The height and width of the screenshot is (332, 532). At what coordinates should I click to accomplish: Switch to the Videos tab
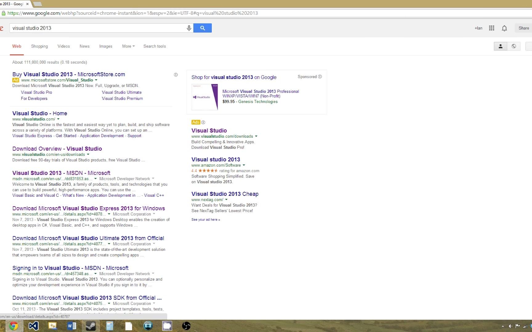[x=64, y=46]
